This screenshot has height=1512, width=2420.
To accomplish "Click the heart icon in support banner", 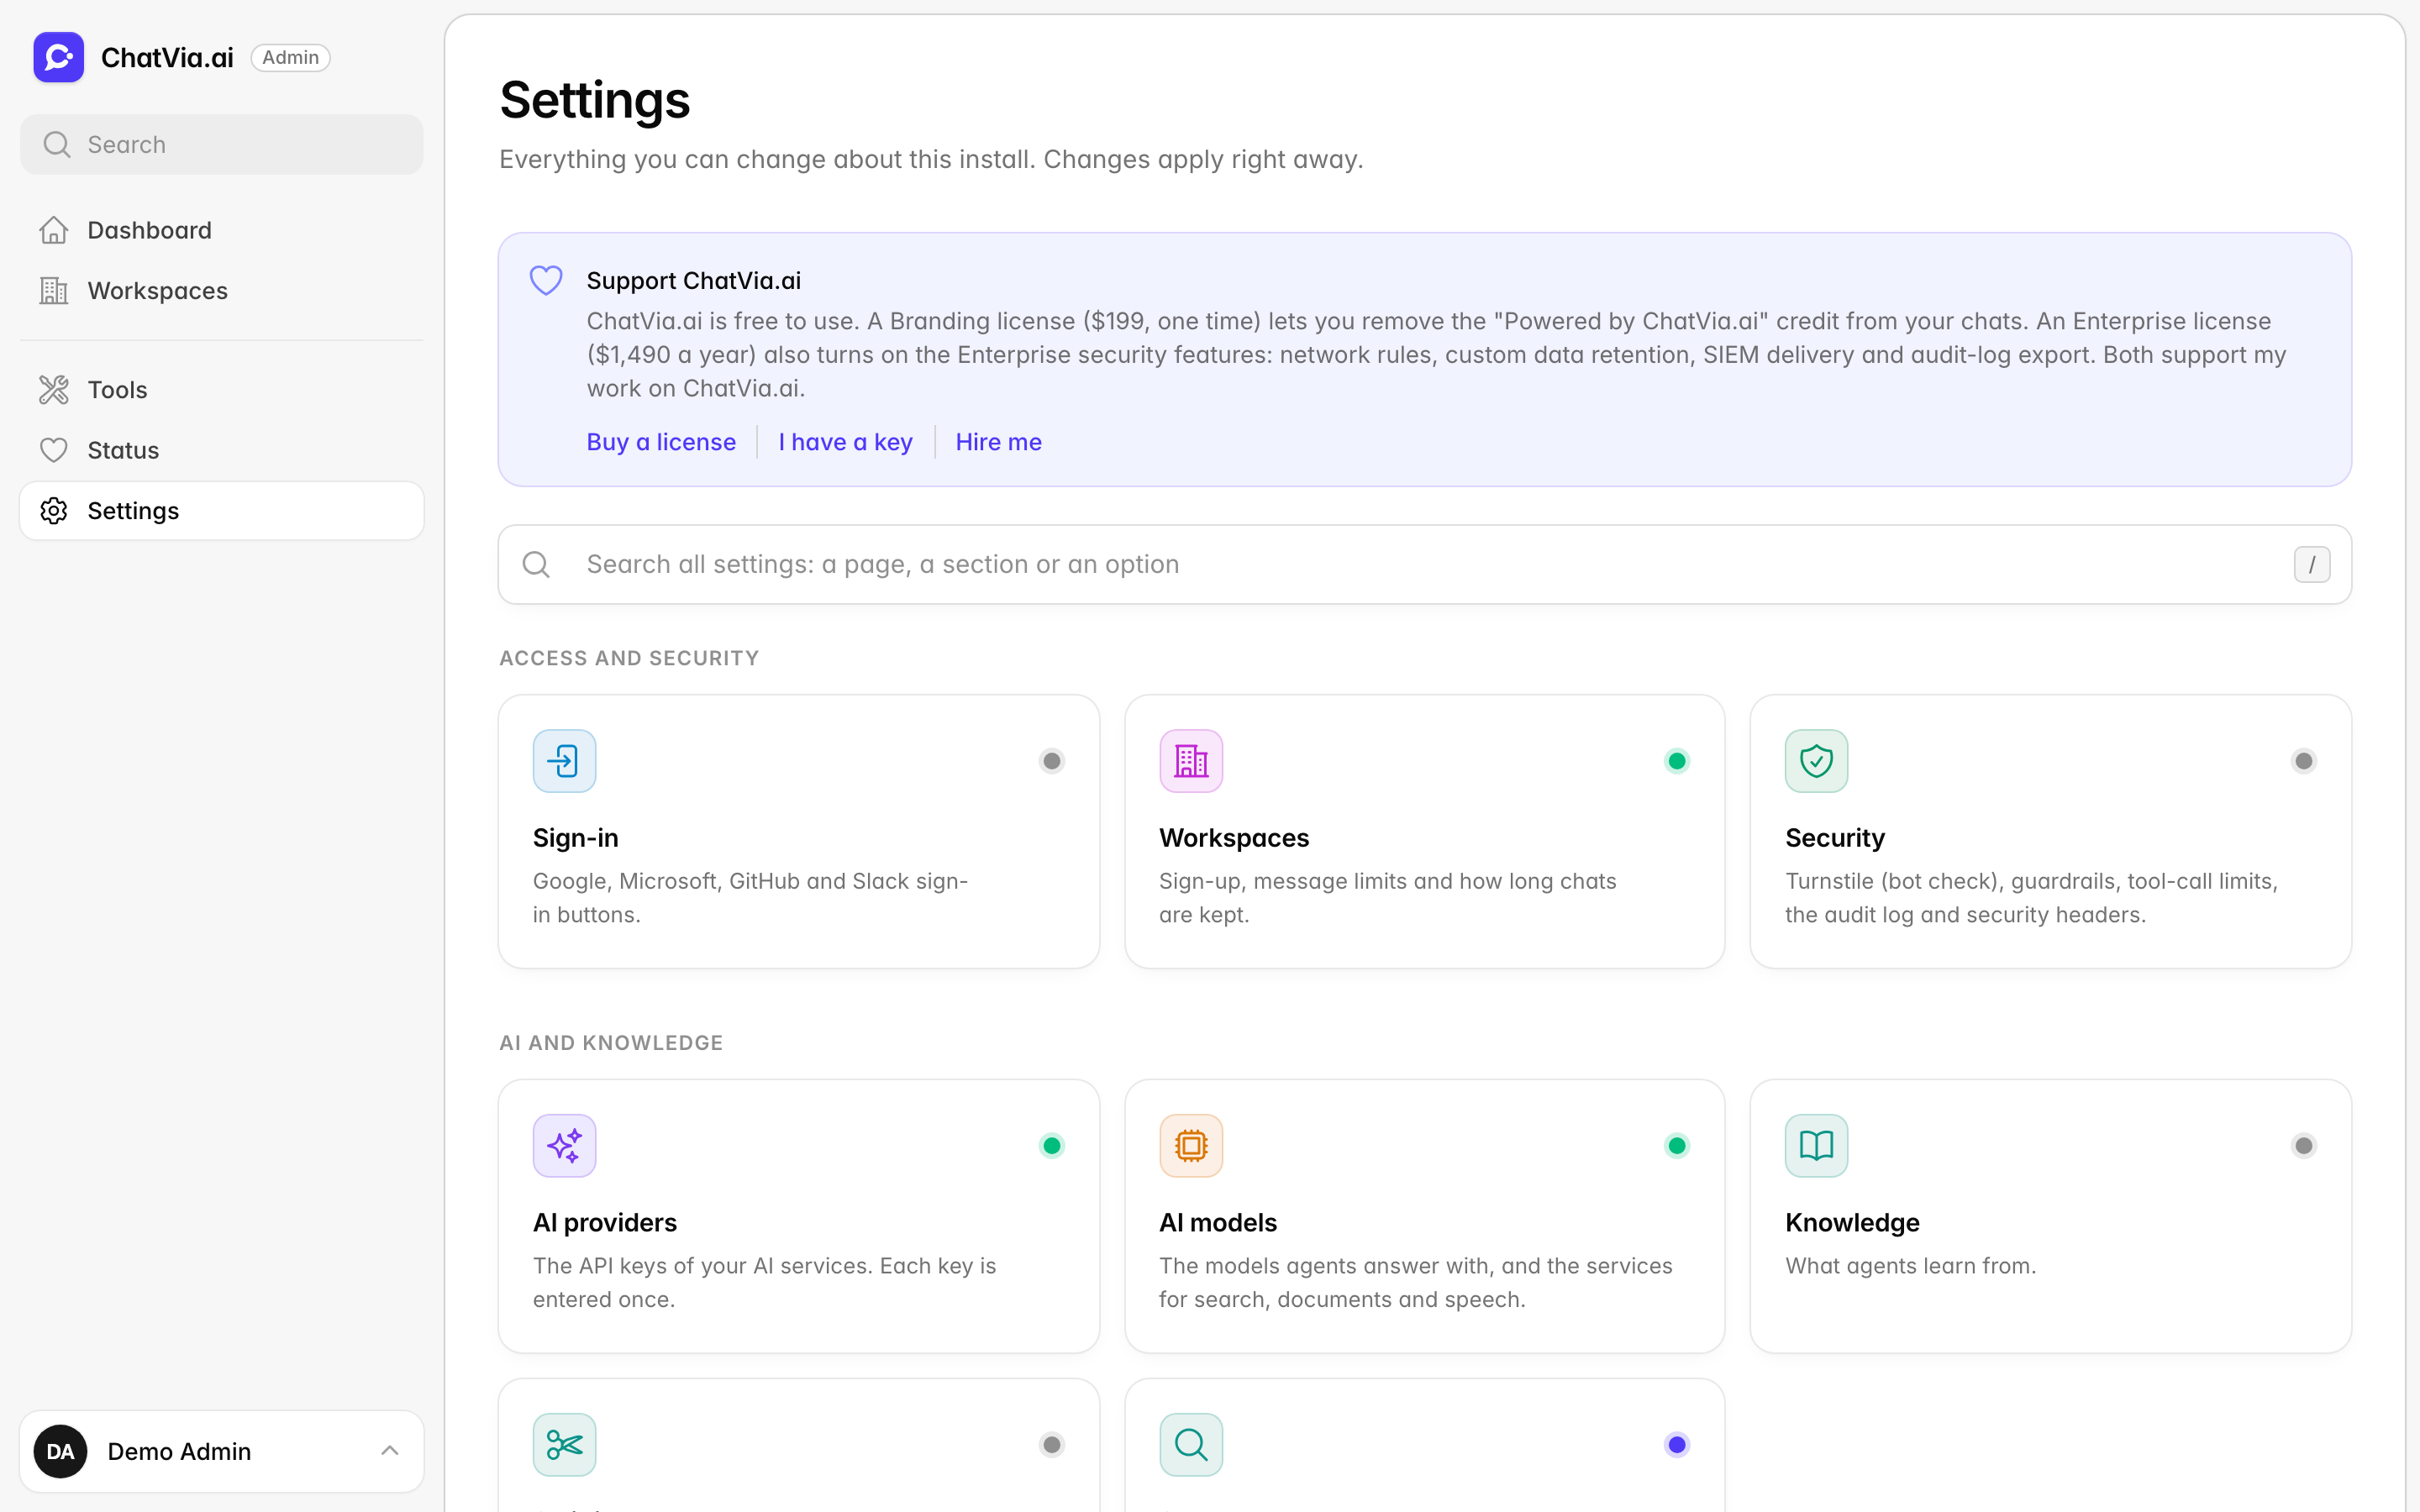I will click(x=546, y=280).
